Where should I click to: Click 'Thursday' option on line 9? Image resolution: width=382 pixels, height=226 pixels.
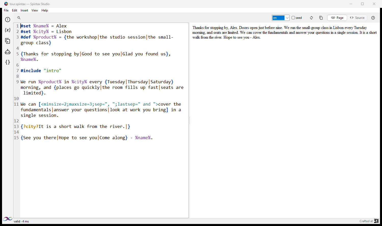click(x=138, y=82)
